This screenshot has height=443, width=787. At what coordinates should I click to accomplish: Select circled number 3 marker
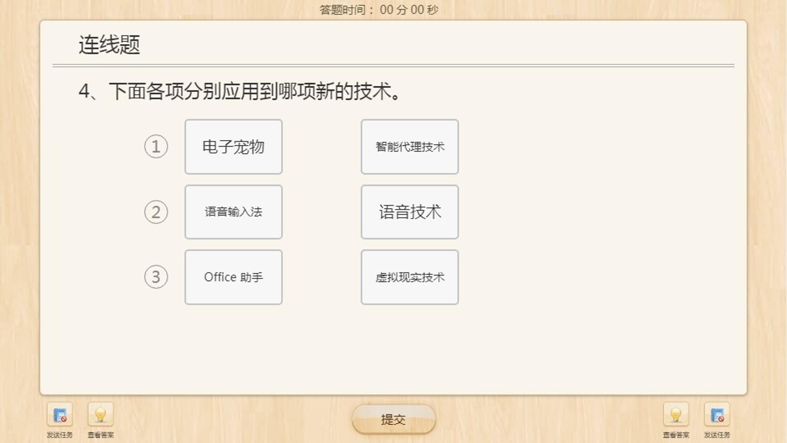click(x=156, y=277)
